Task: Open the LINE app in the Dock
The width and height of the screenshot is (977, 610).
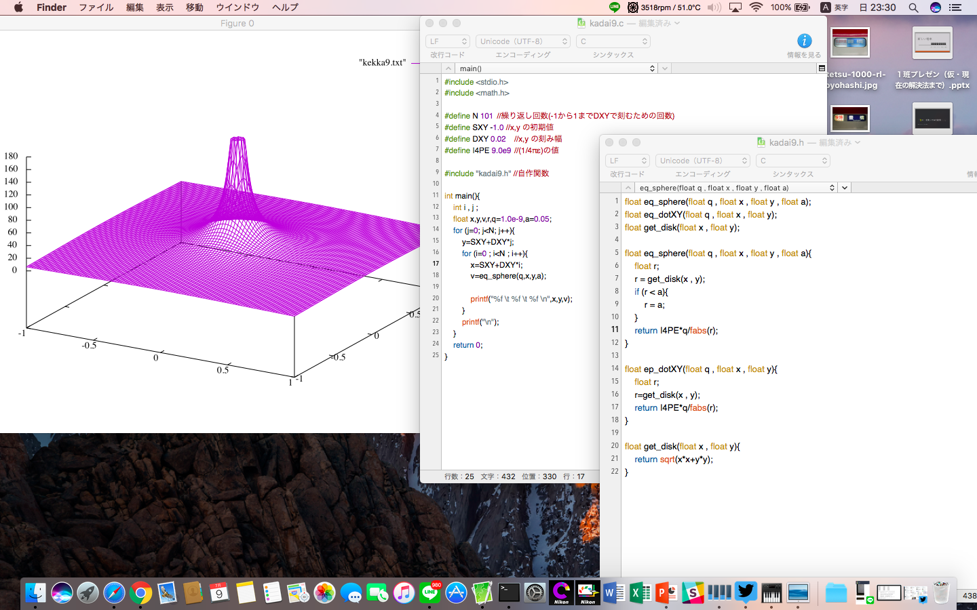Action: pyautogui.click(x=430, y=593)
